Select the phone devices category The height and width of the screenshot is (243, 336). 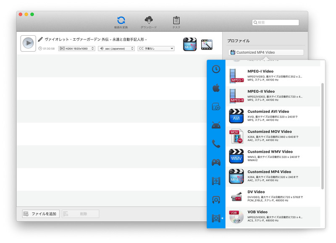216,144
